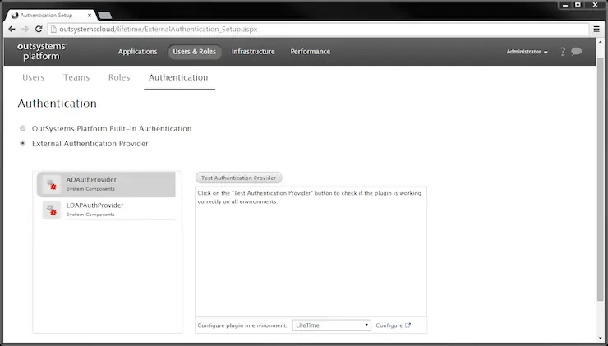Viewport: 608px width, 346px height.
Task: Switch to the Authentication tab
Action: click(178, 77)
